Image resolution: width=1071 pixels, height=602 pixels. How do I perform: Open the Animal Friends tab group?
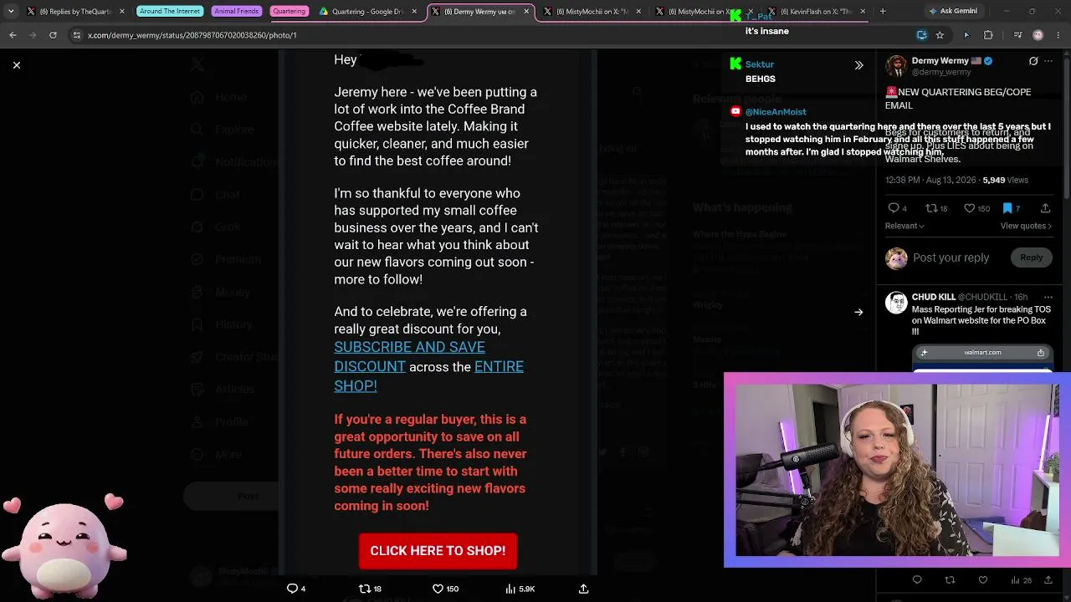tap(237, 12)
